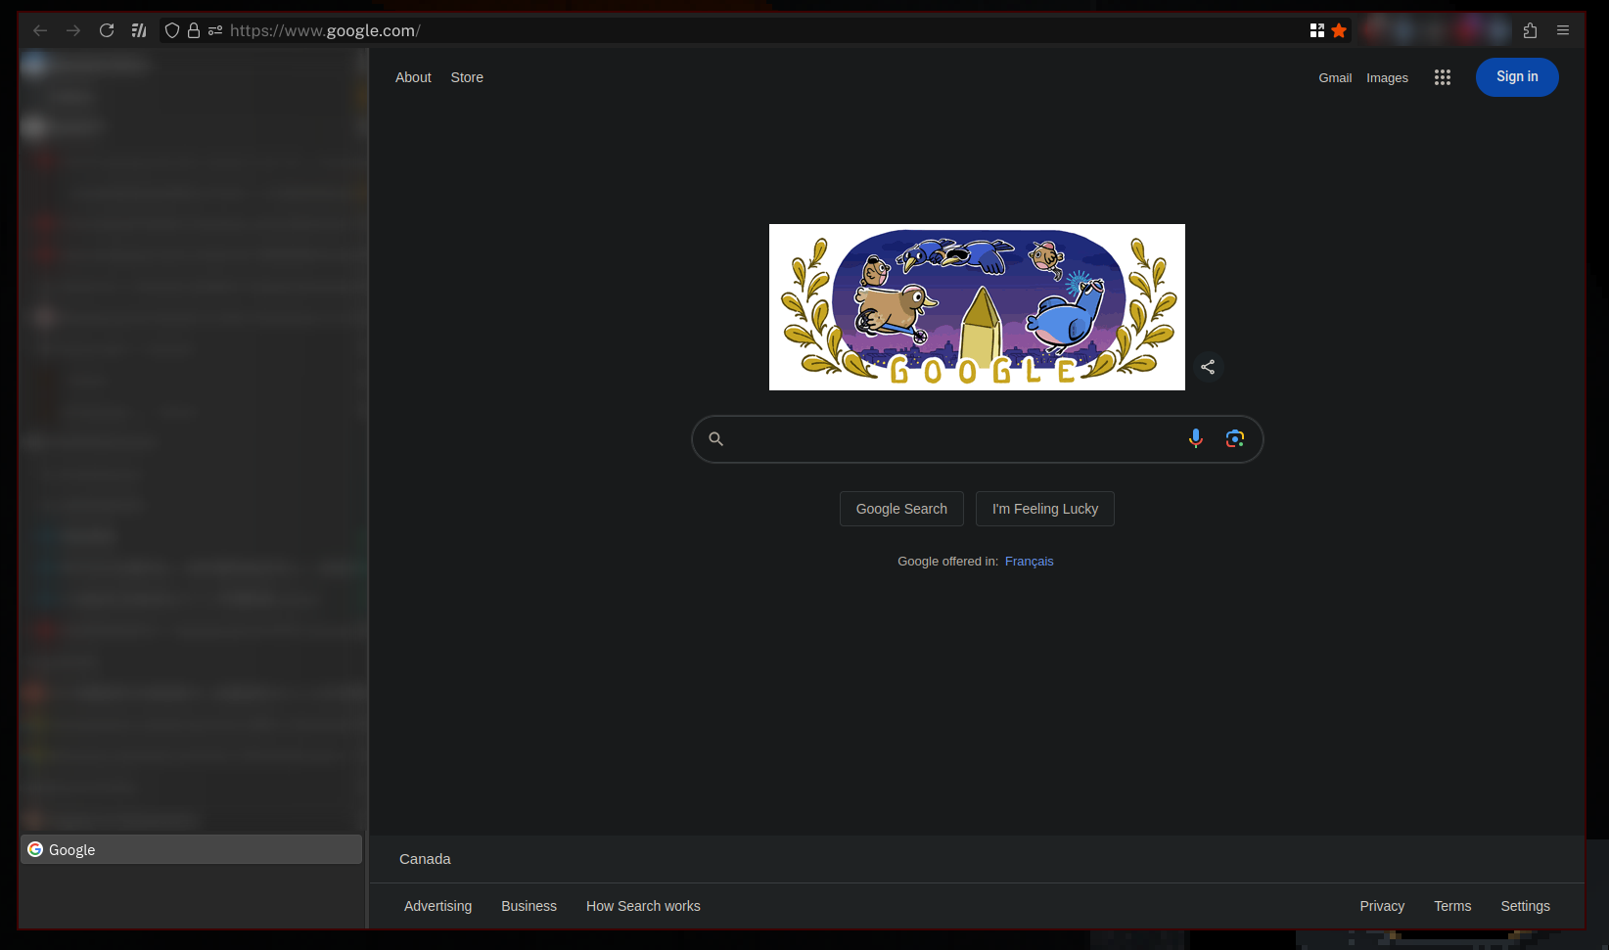This screenshot has height=950, width=1609.
Task: Click the tracking protection shield icon
Action: pos(172,30)
